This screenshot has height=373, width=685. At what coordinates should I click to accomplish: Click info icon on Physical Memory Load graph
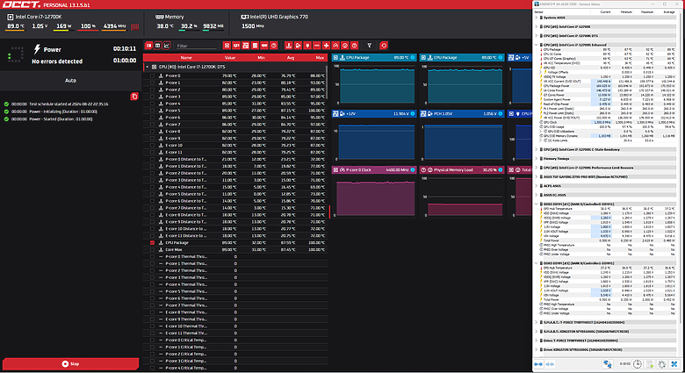[x=501, y=170]
